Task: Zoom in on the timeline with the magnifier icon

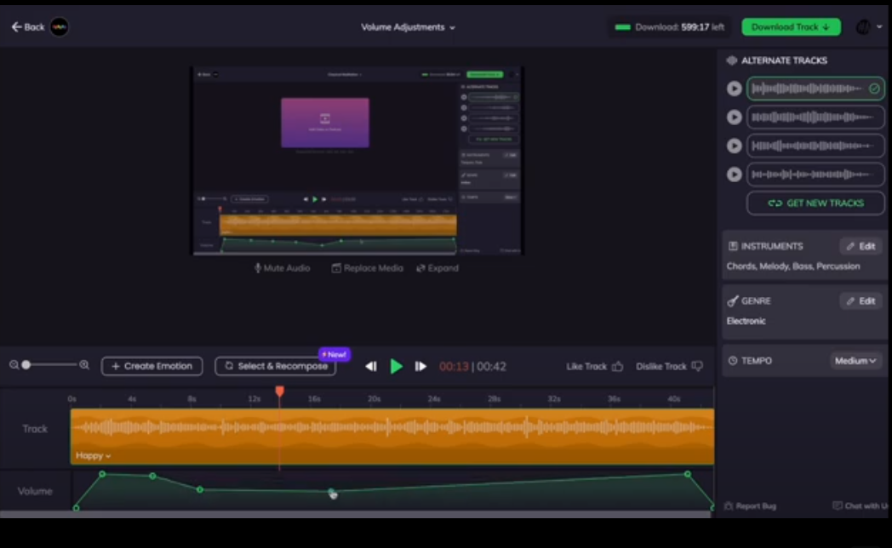Action: tap(84, 366)
